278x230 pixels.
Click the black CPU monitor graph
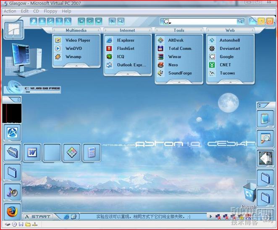pyautogui.click(x=12, y=114)
